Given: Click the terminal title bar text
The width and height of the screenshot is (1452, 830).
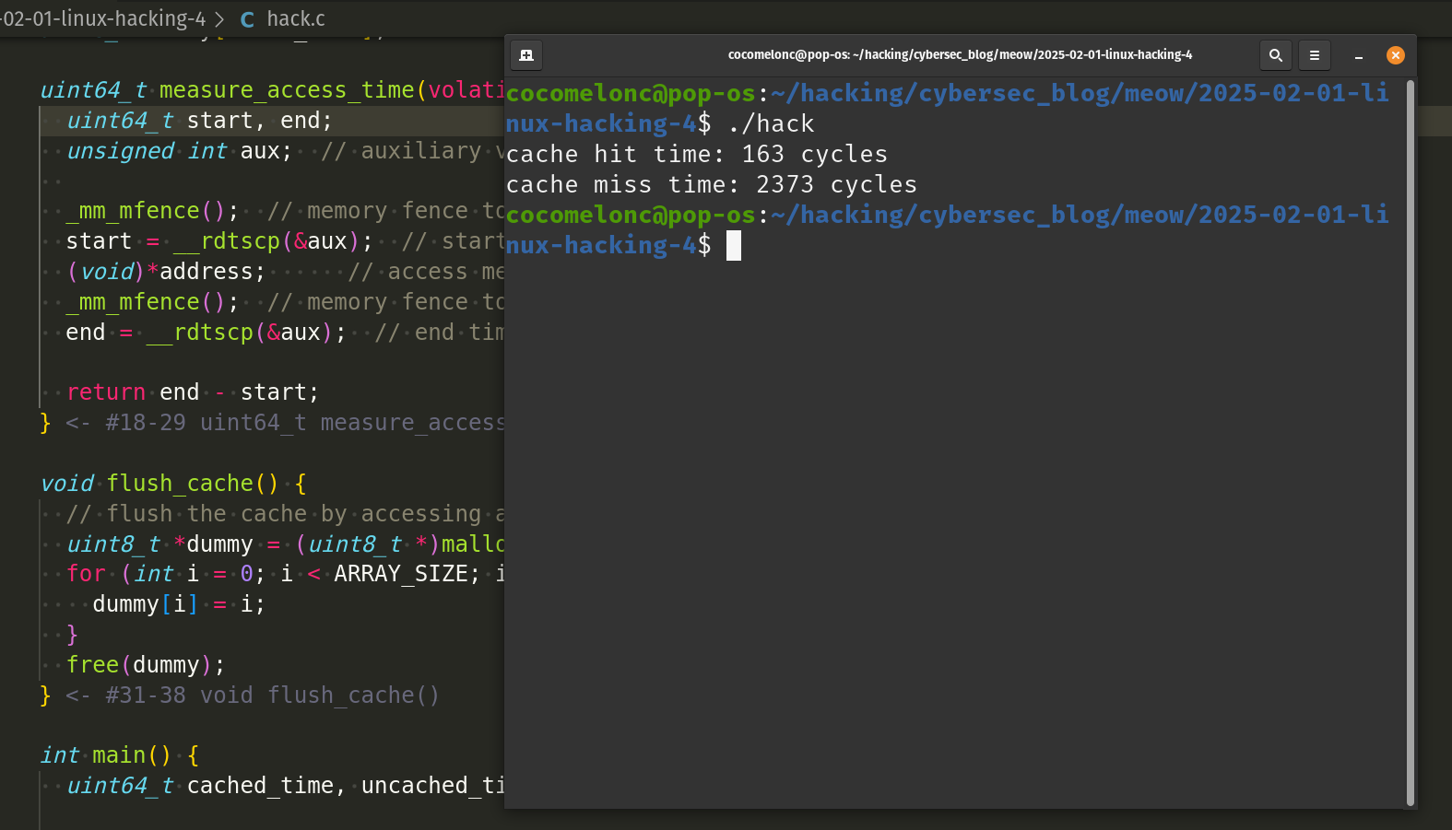Looking at the screenshot, I should 960,54.
